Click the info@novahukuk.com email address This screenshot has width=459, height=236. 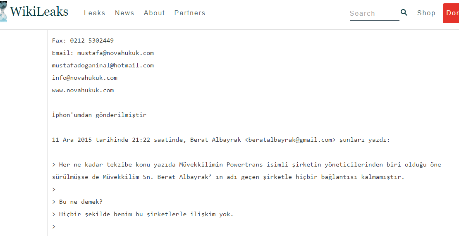point(85,78)
